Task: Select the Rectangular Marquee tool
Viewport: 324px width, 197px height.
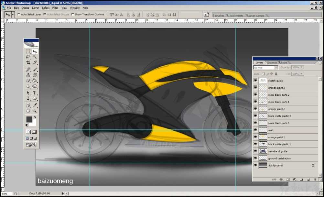Action: [x=28, y=51]
